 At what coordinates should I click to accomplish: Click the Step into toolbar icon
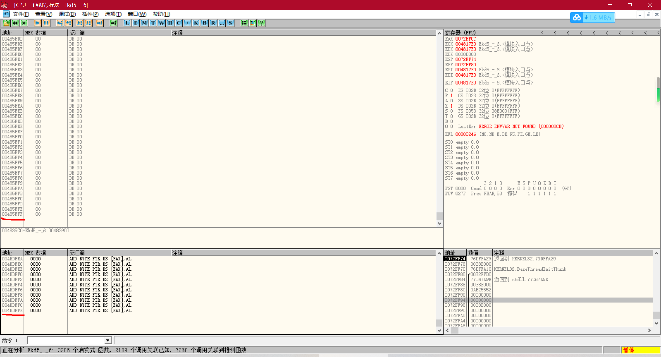pyautogui.click(x=60, y=23)
